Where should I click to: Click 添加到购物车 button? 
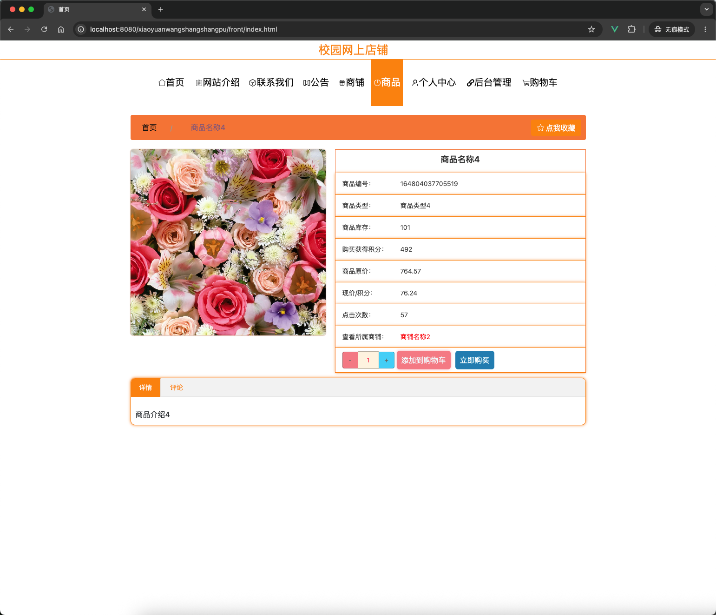[423, 360]
